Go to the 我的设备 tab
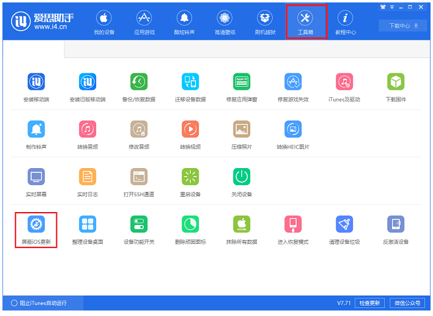Viewport: 433px width, 316px height. tap(104, 22)
